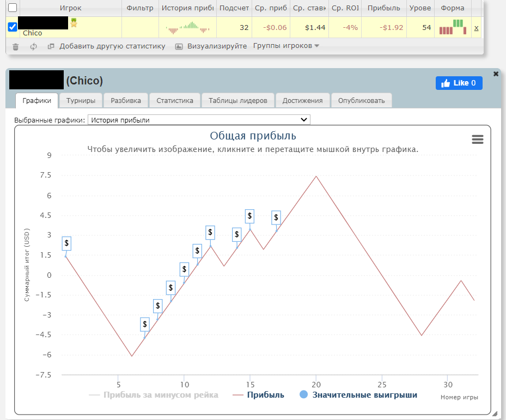Screen dimensions: 506x420
Task: Click the level value 54
Action: 426,28
